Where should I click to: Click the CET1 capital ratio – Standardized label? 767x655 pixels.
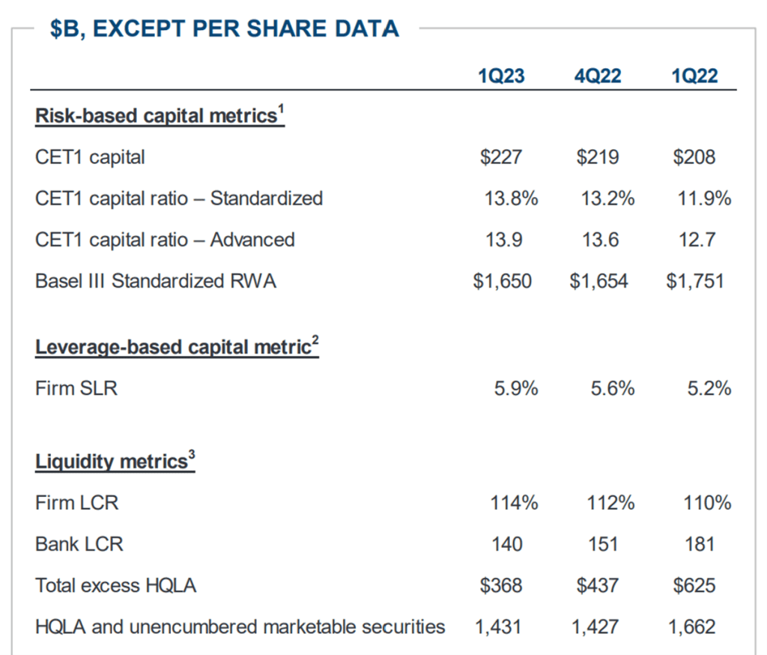click(x=179, y=198)
